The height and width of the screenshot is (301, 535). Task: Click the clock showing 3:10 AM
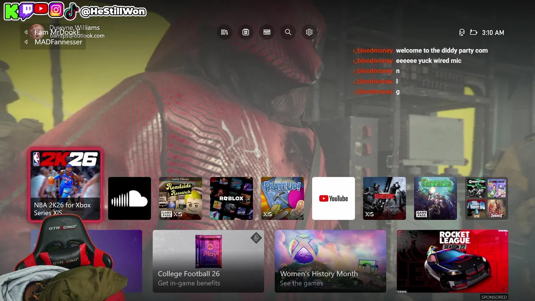[493, 33]
